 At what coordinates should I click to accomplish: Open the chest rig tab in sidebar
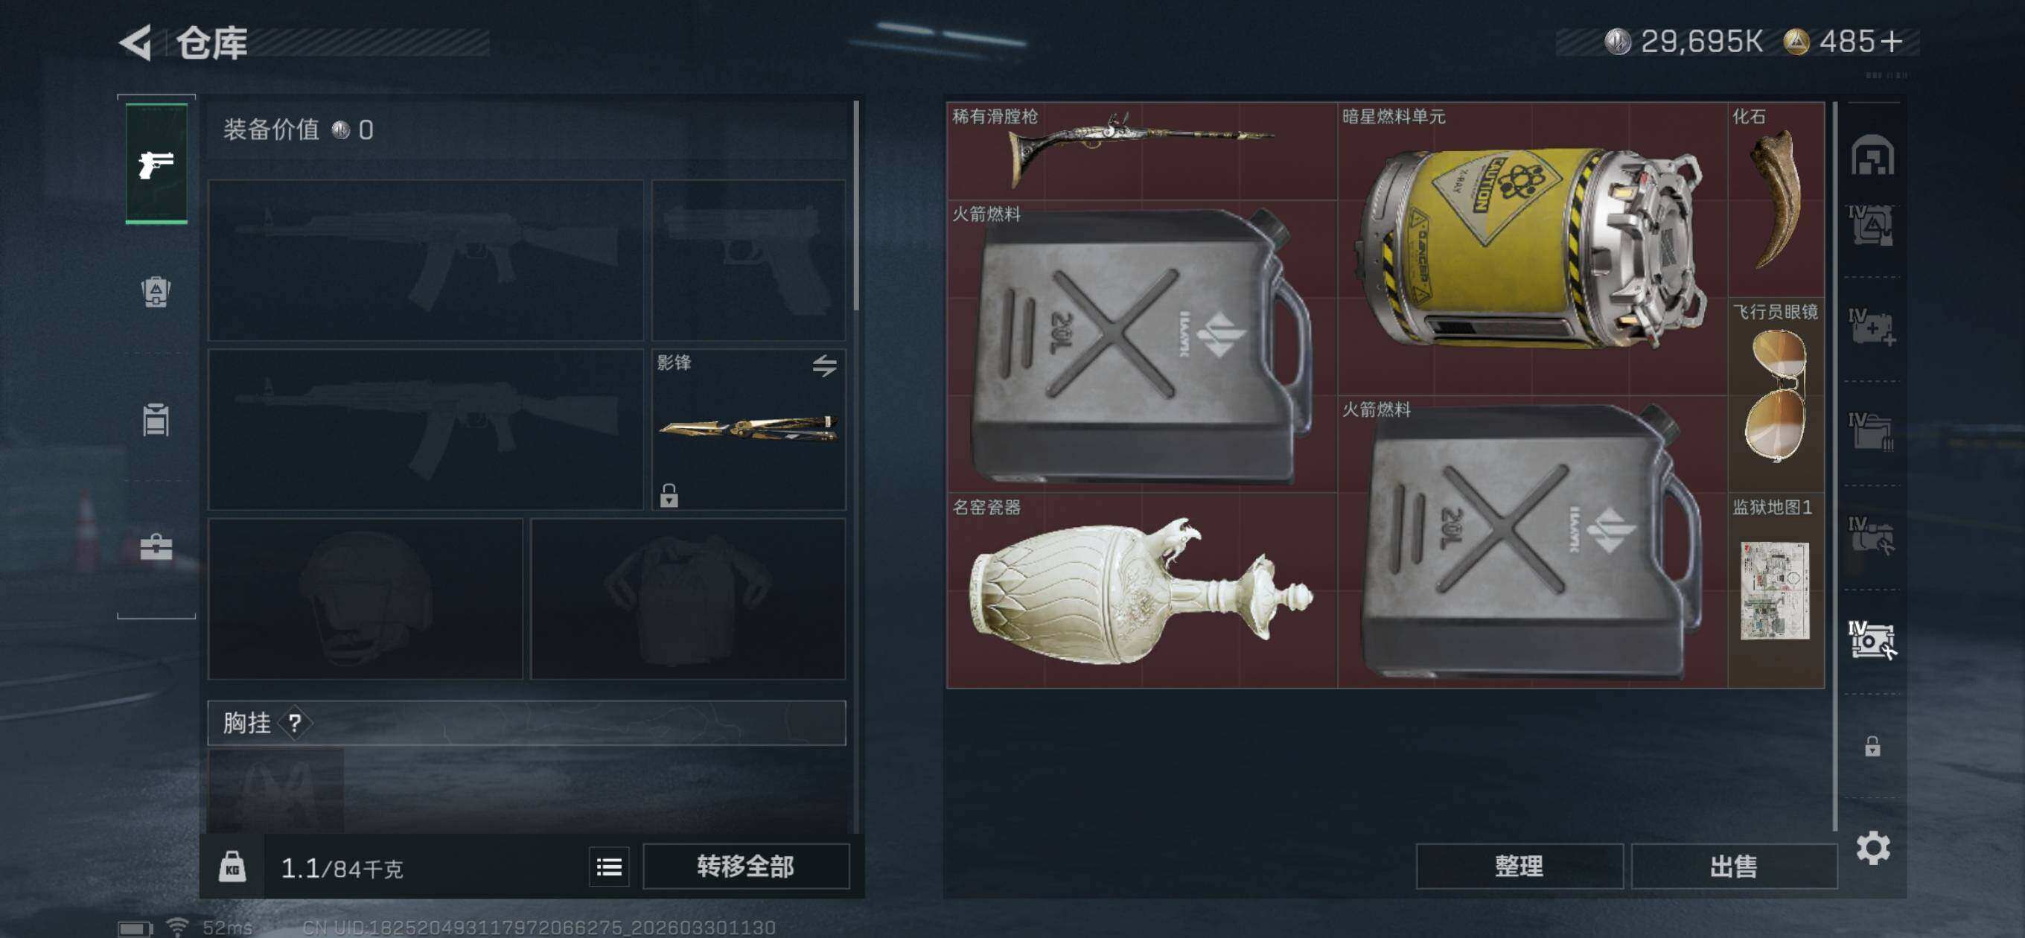tap(156, 419)
